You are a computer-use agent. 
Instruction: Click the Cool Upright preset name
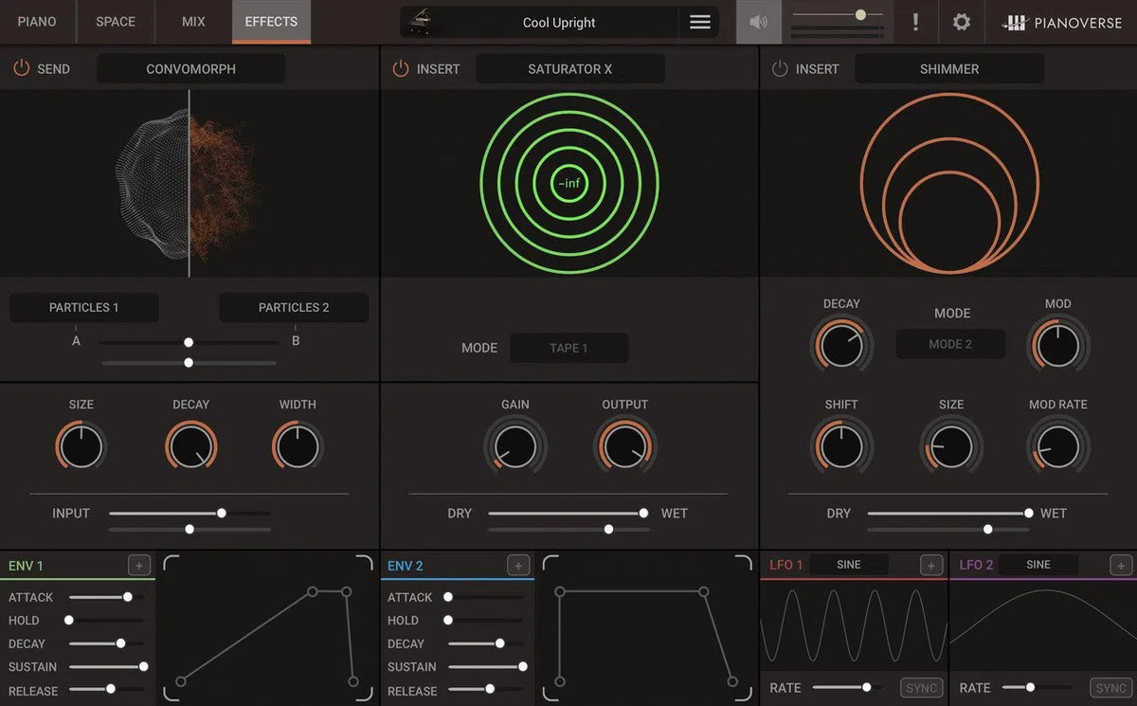pos(559,23)
